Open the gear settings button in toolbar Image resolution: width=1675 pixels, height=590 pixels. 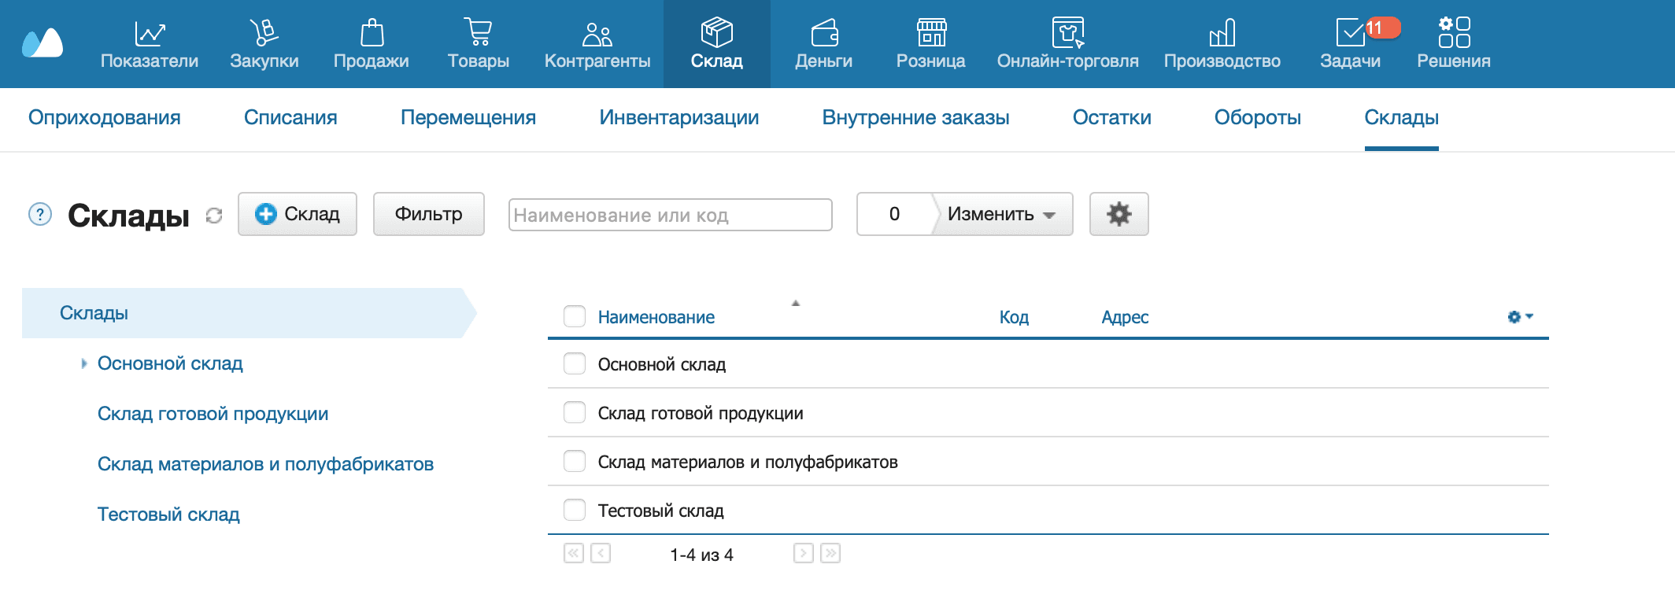coord(1119,214)
